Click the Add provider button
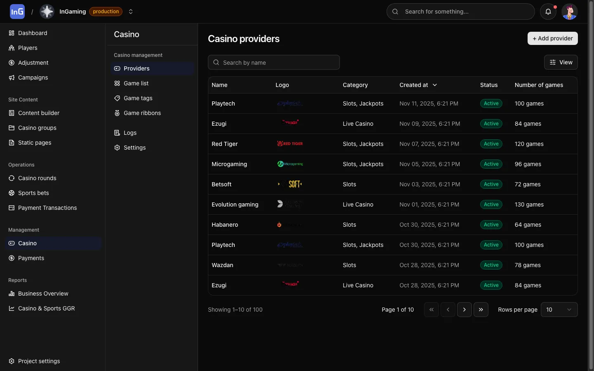 [x=552, y=38]
